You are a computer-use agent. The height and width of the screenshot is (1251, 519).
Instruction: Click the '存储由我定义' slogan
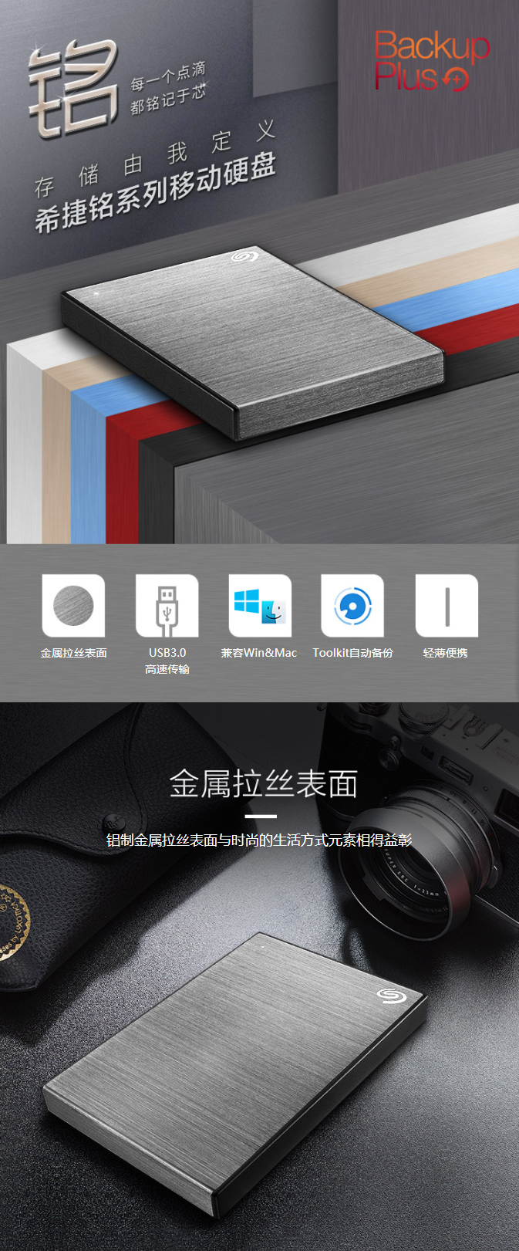point(155,157)
